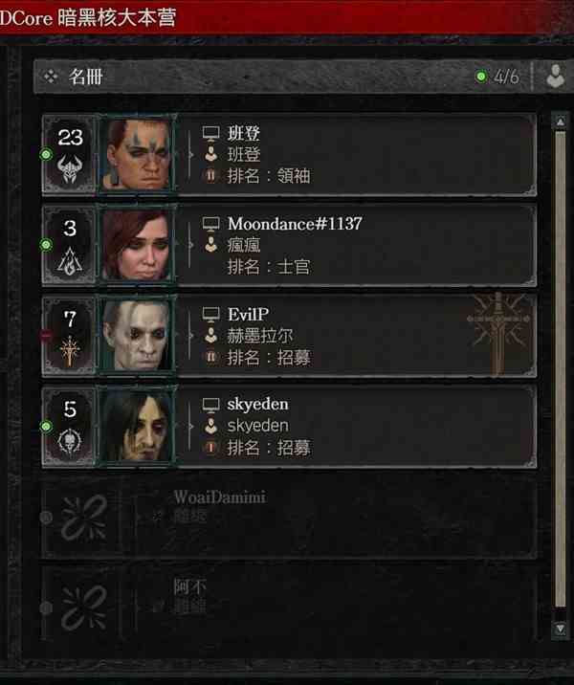Click the roster emblem icon next to 名冊

click(x=51, y=77)
